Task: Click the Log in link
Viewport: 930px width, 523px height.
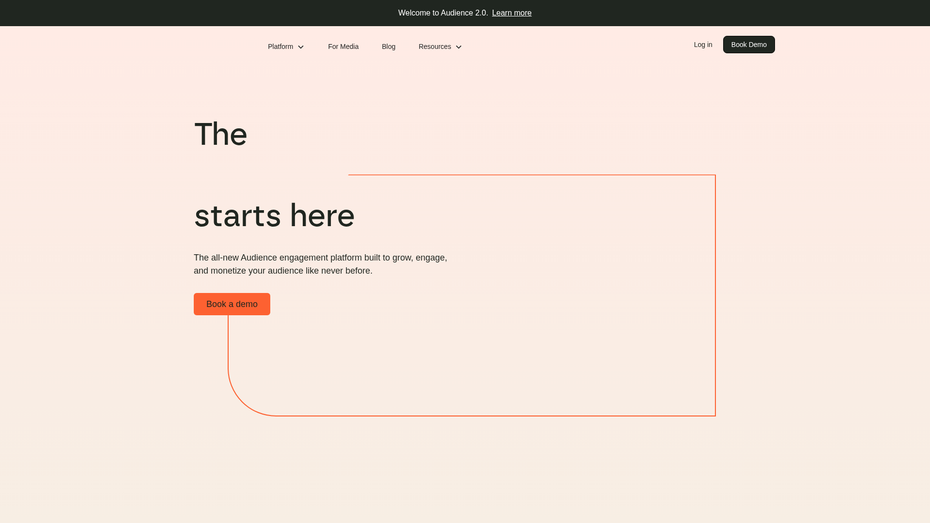Action: tap(703, 45)
